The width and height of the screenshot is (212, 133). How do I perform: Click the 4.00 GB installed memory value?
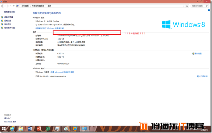[61, 39]
